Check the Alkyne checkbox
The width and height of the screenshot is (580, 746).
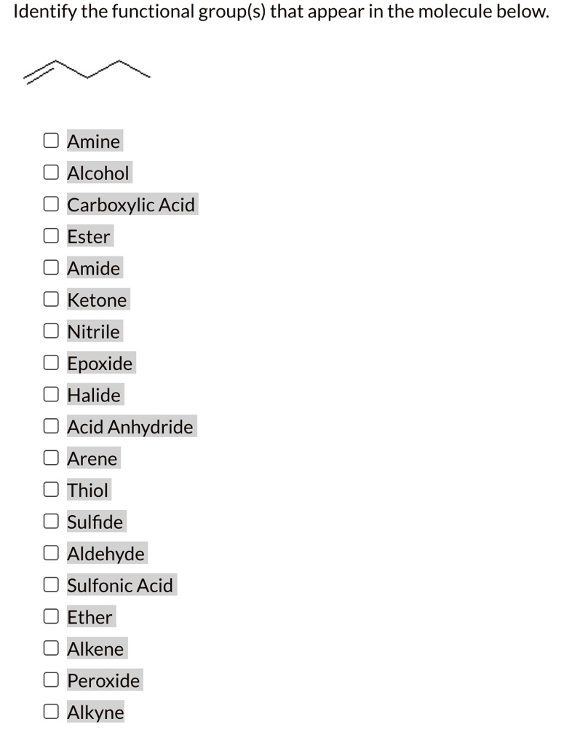pos(50,712)
